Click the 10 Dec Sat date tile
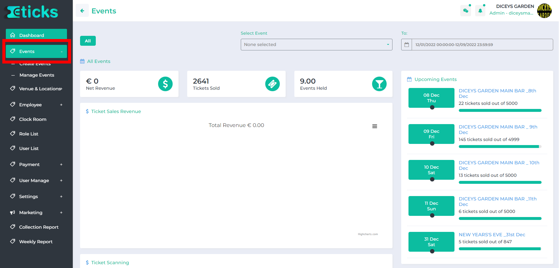The height and width of the screenshot is (268, 559). coord(431,170)
